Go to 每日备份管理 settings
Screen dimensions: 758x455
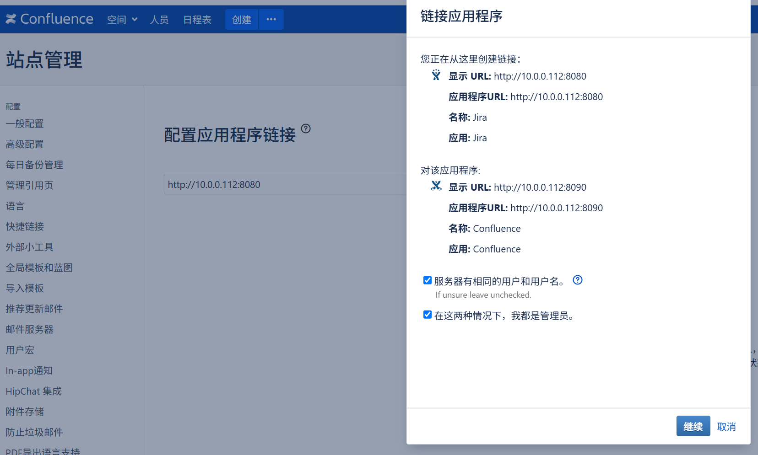tap(34, 165)
